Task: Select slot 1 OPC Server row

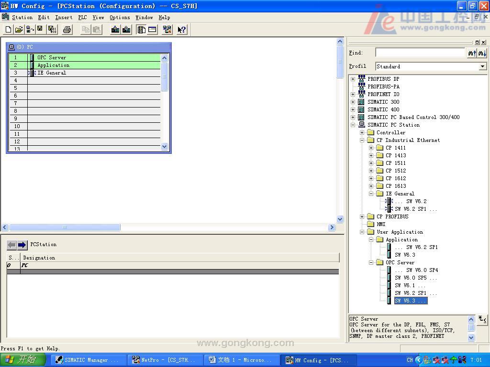Action: pos(84,58)
